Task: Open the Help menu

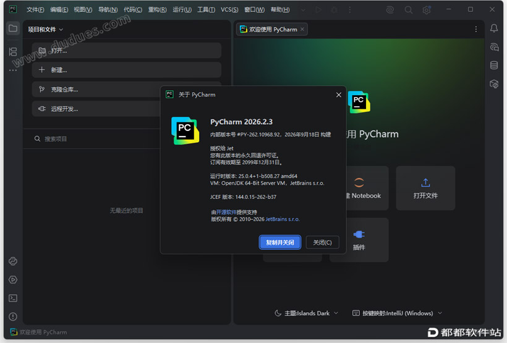Action: 280,10
